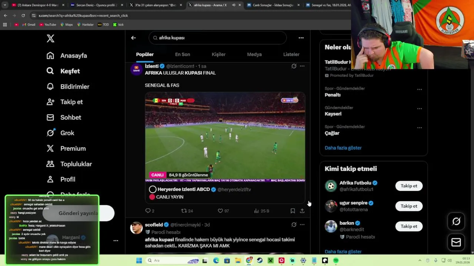Screen dimensions: 474x266
Task: Open more options on izlenti post
Action: click(302, 66)
